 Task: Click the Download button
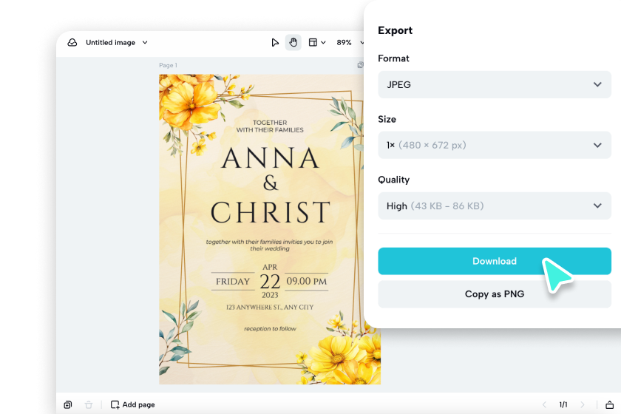(x=494, y=261)
